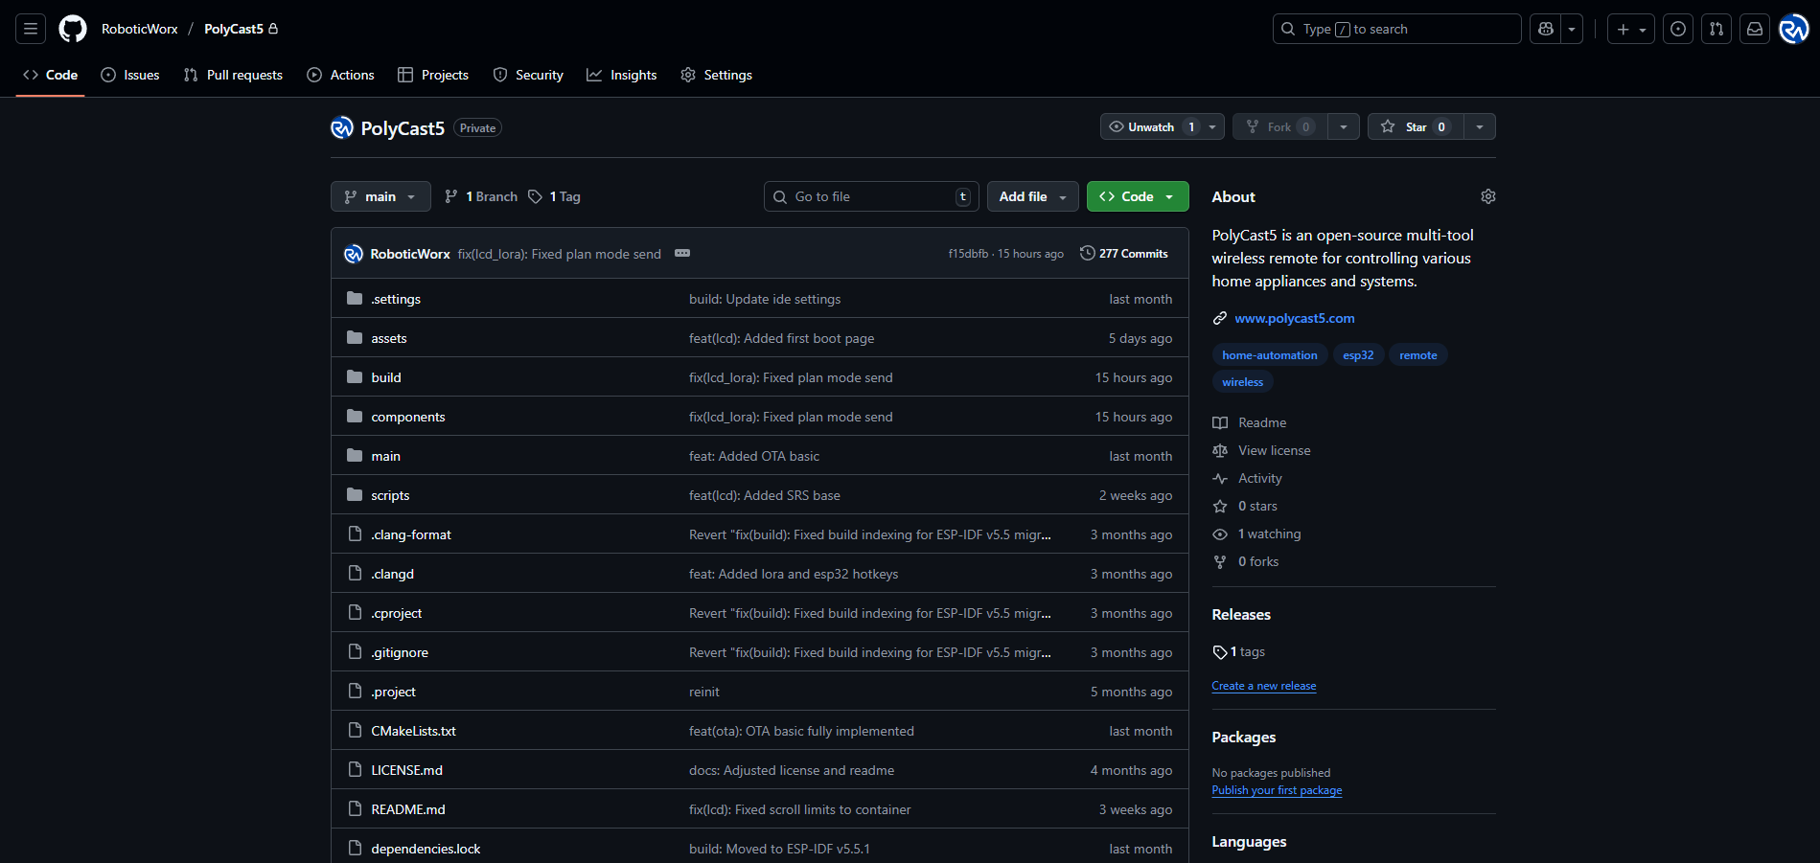Expand the commit message ellipsis icon
This screenshot has width=1820, height=863.
tap(682, 254)
